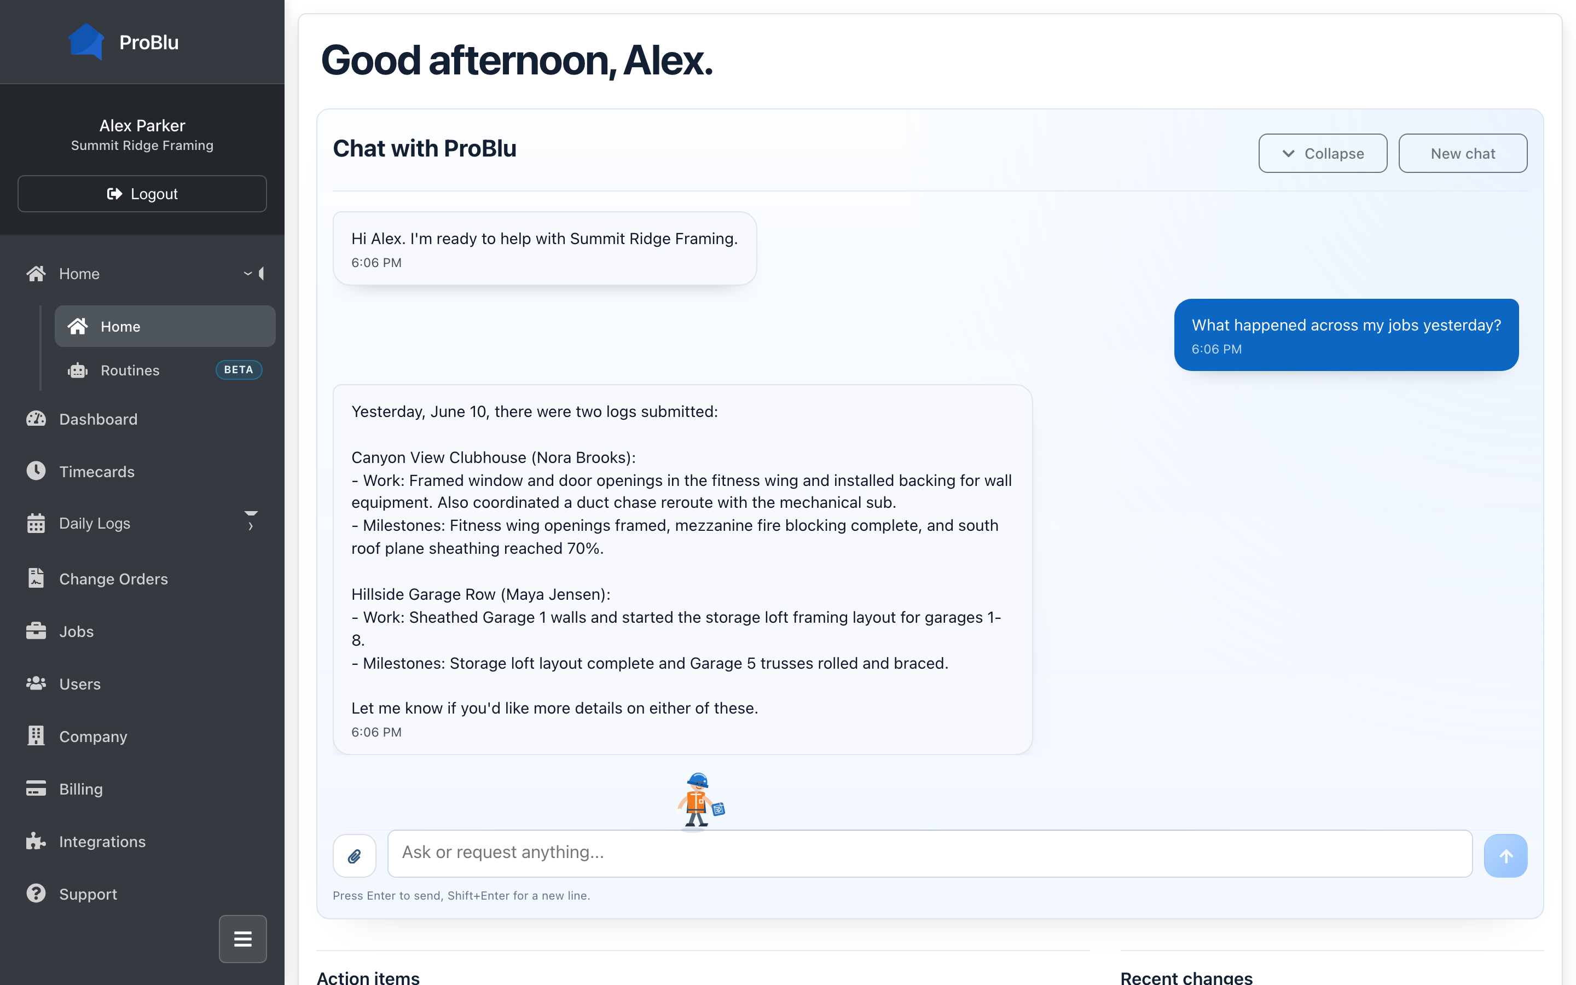Open Jobs briefcase icon
The width and height of the screenshot is (1576, 985).
pos(36,631)
